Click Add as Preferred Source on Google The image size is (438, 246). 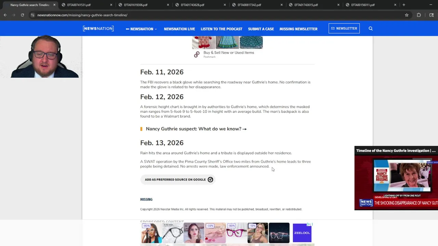[x=178, y=179]
